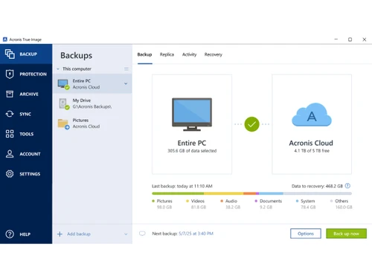Viewport: 372px width, 279px height.
Task: Click the Acronis Cloud destination cloud icon
Action: click(x=312, y=115)
